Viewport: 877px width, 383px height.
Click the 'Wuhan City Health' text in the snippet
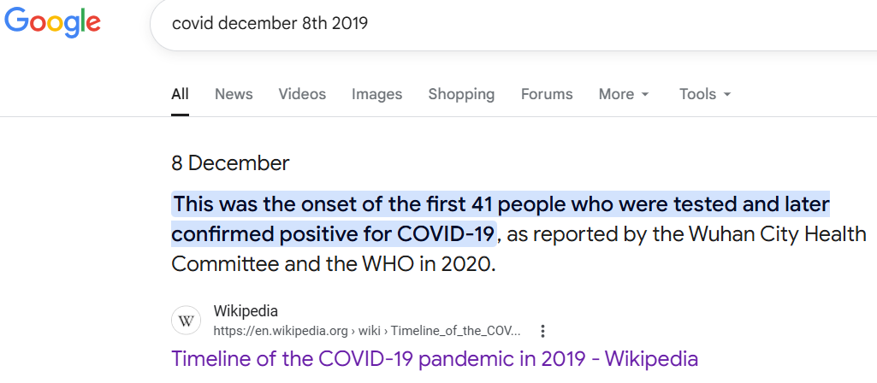(760, 233)
